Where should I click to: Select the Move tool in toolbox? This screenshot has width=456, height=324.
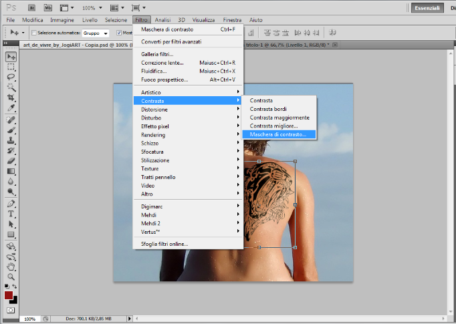(x=11, y=56)
